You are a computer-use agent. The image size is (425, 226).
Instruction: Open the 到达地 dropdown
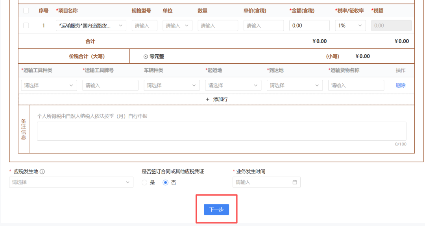[295, 86]
